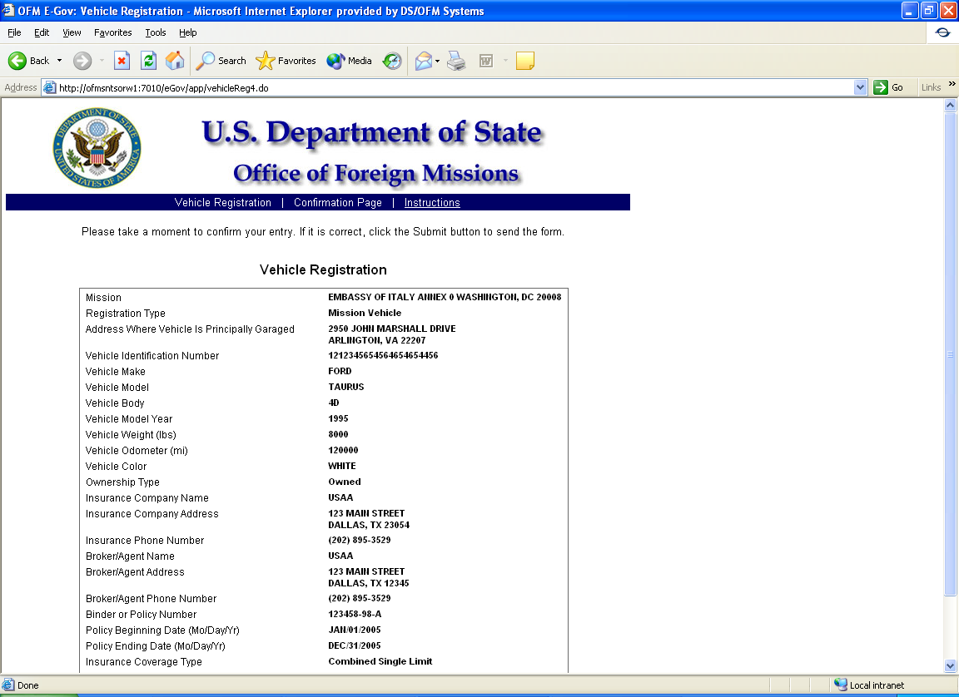Print the page with printer icon
Screen dimensions: 959x697
point(455,61)
